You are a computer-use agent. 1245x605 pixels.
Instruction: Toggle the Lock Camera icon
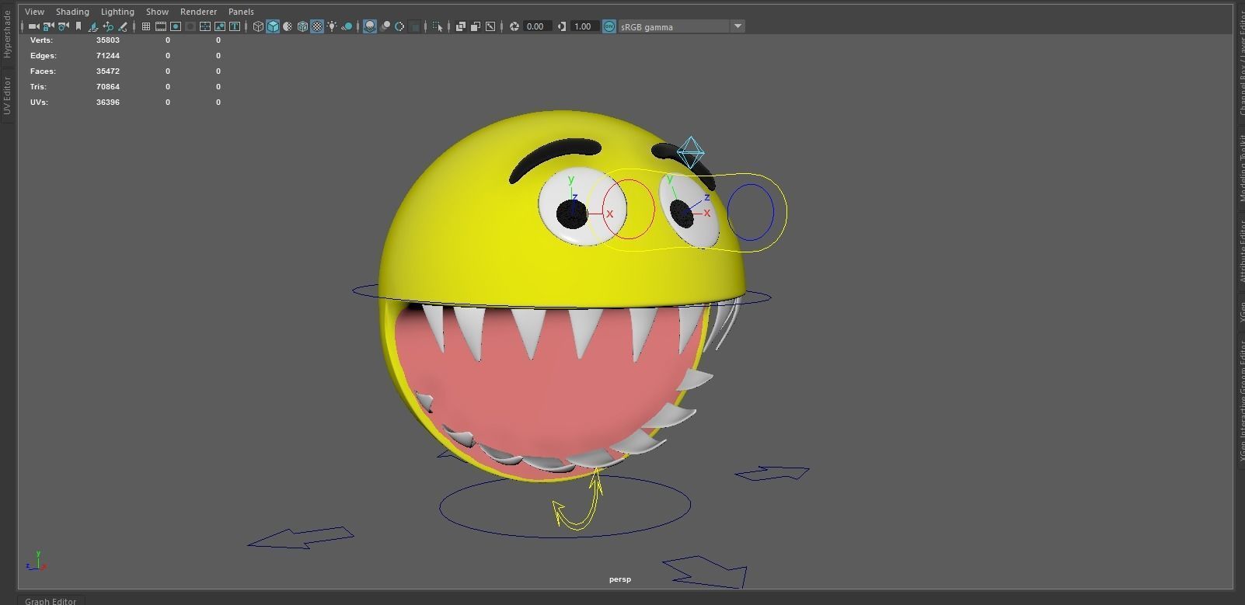pyautogui.click(x=48, y=26)
